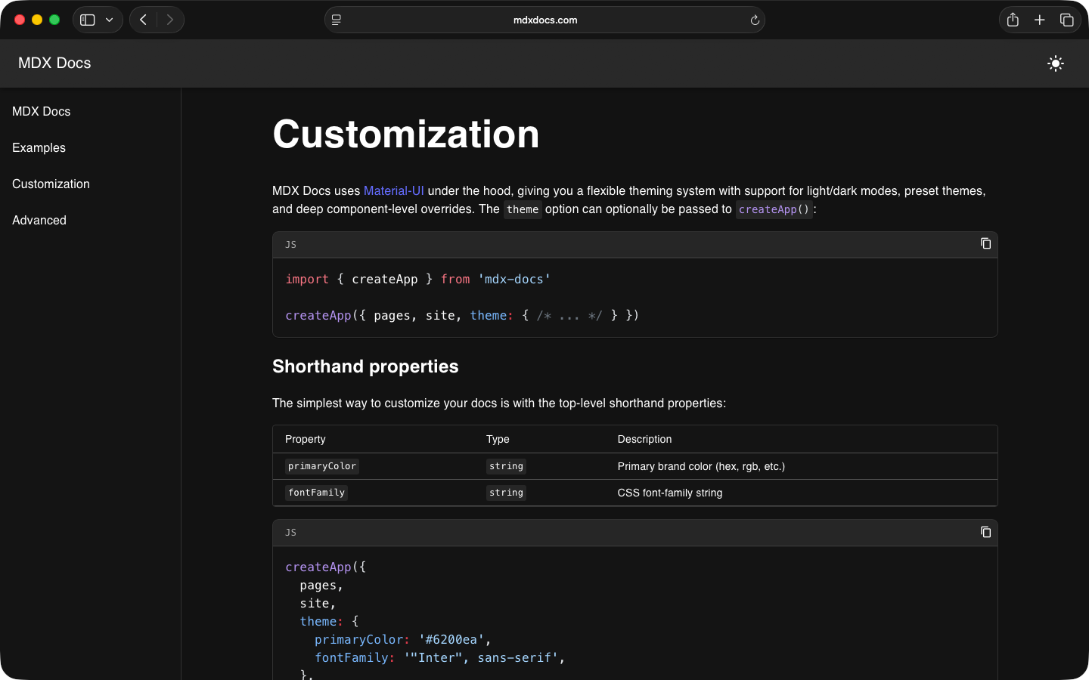
Task: Copy the theme configuration code block
Action: (x=985, y=532)
